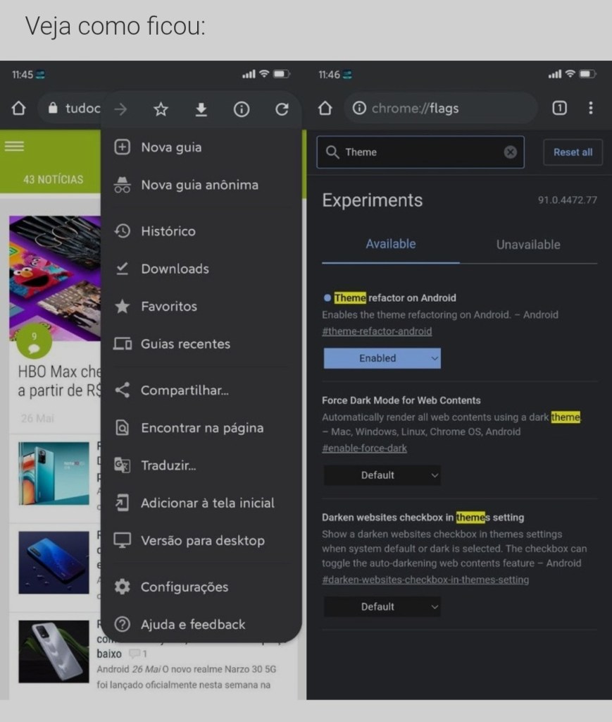
Task: Expand Darken websites checkbox Default dropdown
Action: 382,606
